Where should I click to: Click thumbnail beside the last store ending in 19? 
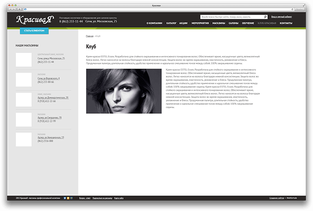tap(24, 140)
